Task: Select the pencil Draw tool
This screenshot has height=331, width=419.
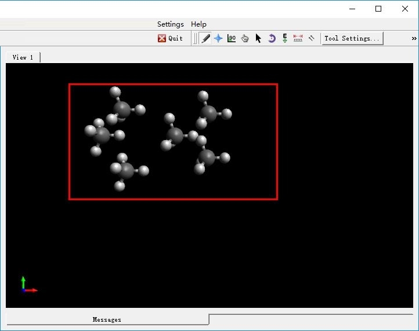Action: pos(205,38)
